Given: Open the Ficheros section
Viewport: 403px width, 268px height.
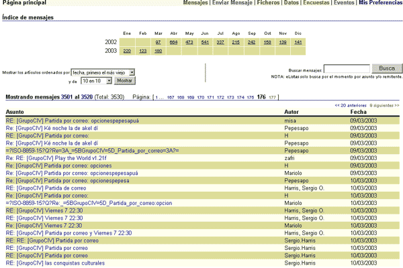Looking at the screenshot, I should pos(269,3).
